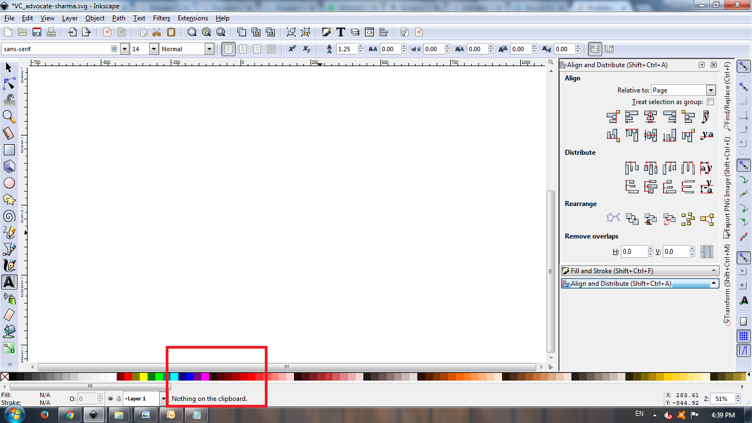Open the font size dropdown

click(x=154, y=49)
